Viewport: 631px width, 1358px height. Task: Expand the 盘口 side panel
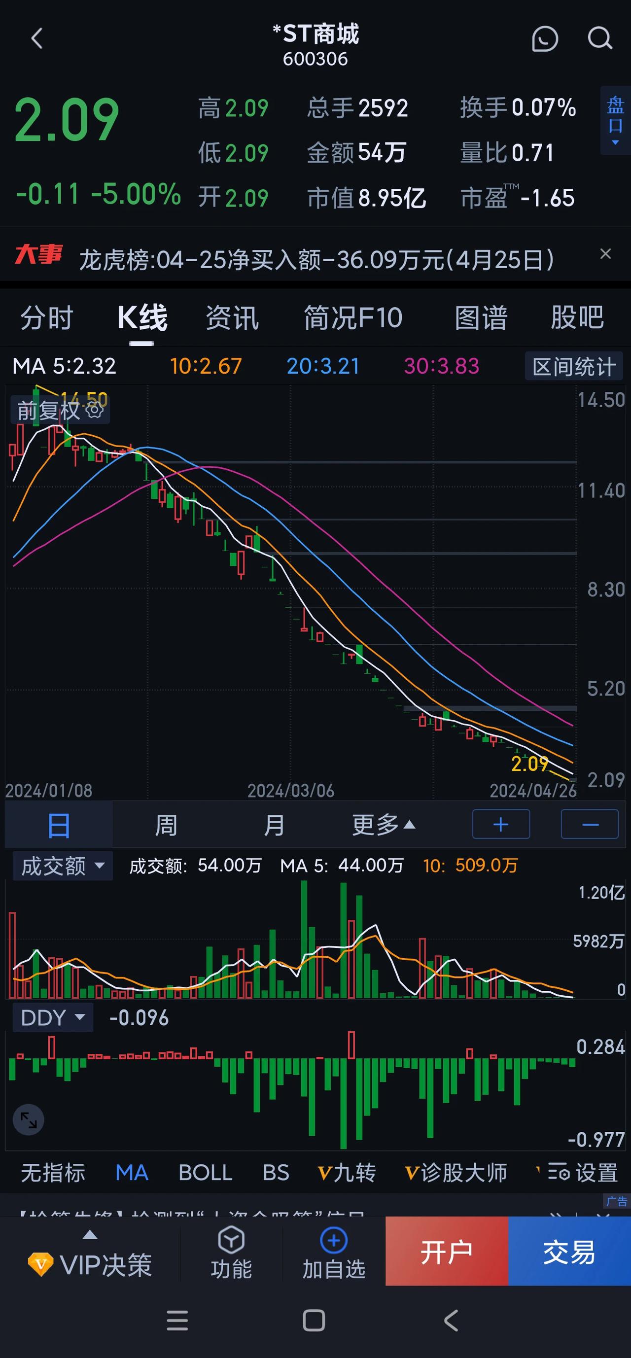click(x=615, y=121)
